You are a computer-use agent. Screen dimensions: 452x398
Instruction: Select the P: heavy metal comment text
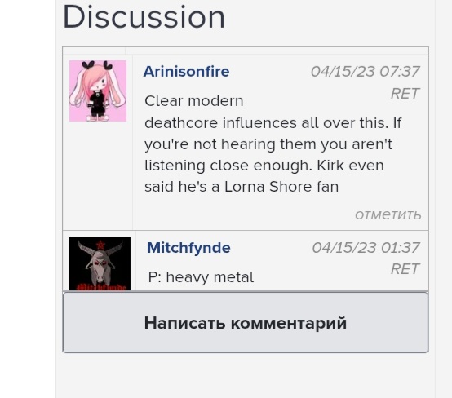click(201, 277)
